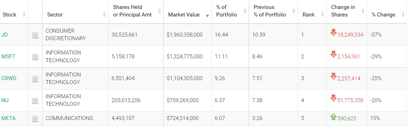Open the META stock link
Image resolution: width=407 pixels, height=127 pixels.
pyautogui.click(x=8, y=118)
